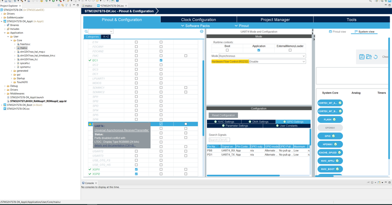This screenshot has height=205, width=392.
Task: Click the Reset Configuration button
Action: tap(223, 115)
